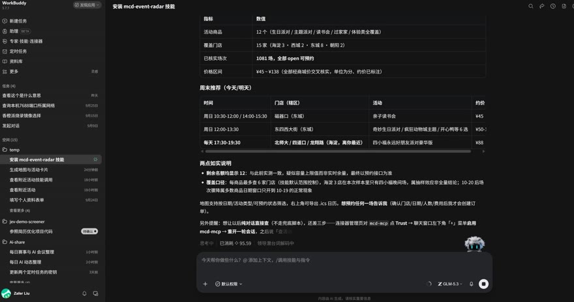Open the GLM-5.3 model selector

(x=450, y=284)
